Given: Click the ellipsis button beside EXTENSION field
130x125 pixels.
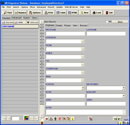Looking at the screenshot, I should coord(83,41).
